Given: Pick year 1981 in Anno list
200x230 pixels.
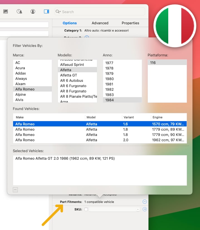Looking at the screenshot, I should click(122, 84).
